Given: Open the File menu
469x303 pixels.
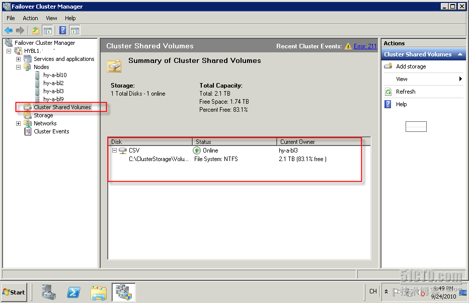Looking at the screenshot, I should tap(11, 18).
